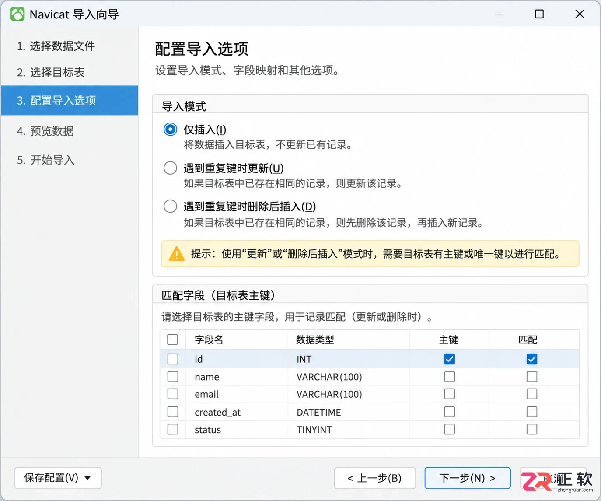Screen dimensions: 601x501
Task: Enable 主键 checkbox for created_at row
Action: pos(450,412)
